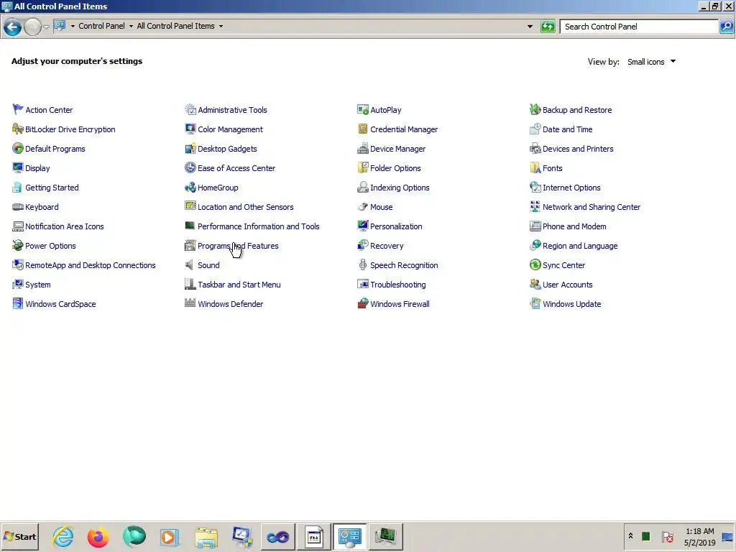Open Network and Sharing Center
This screenshot has width=736, height=552.
click(x=592, y=207)
